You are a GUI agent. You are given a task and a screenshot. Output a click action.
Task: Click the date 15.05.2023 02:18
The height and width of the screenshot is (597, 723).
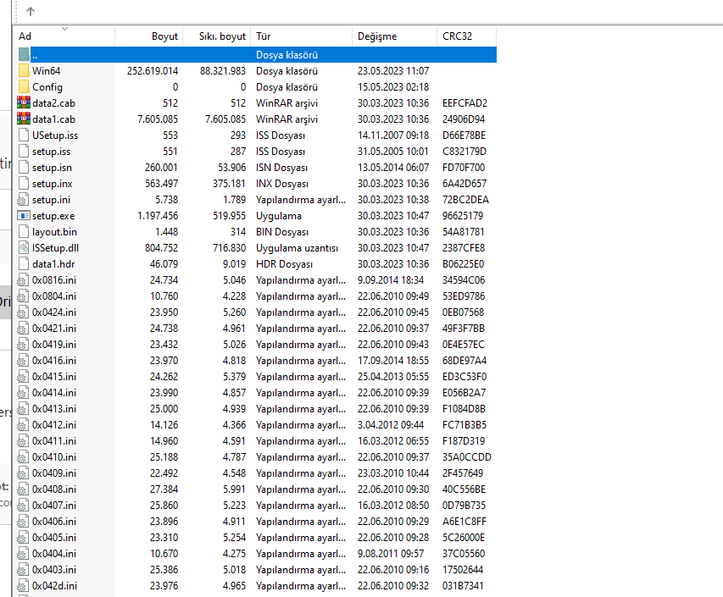(x=392, y=87)
